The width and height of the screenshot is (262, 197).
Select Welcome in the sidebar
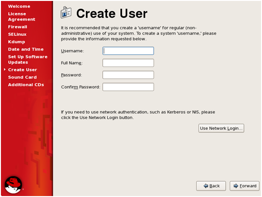(x=19, y=7)
